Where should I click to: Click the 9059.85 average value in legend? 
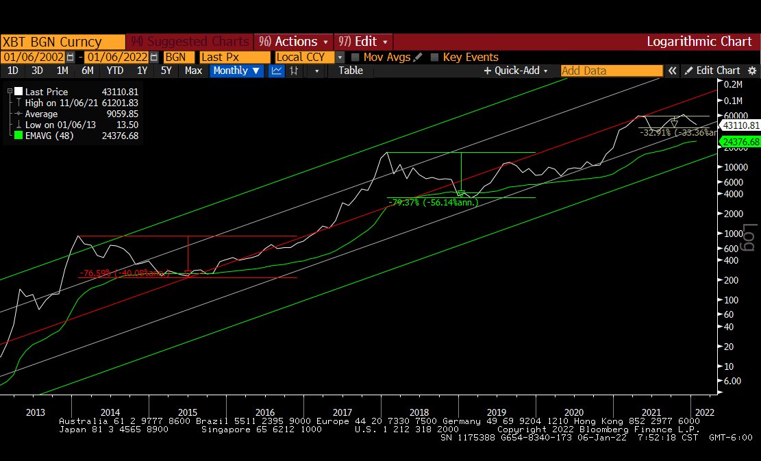click(123, 114)
